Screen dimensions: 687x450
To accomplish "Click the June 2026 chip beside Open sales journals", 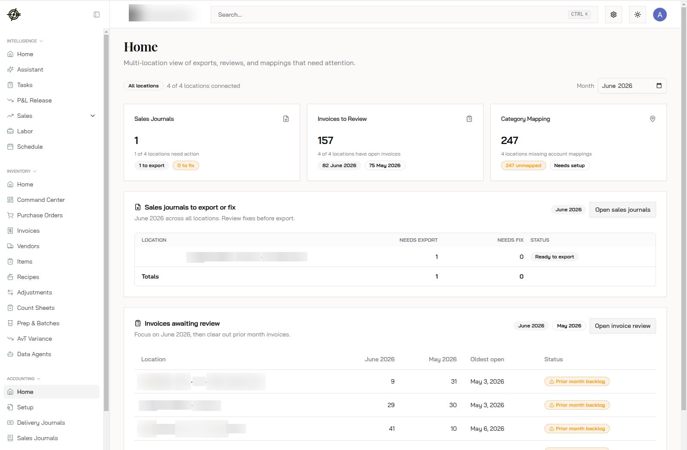I will 568,210.
